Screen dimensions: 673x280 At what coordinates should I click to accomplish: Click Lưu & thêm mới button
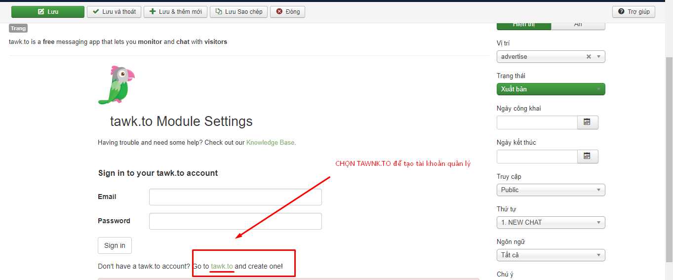tap(175, 12)
